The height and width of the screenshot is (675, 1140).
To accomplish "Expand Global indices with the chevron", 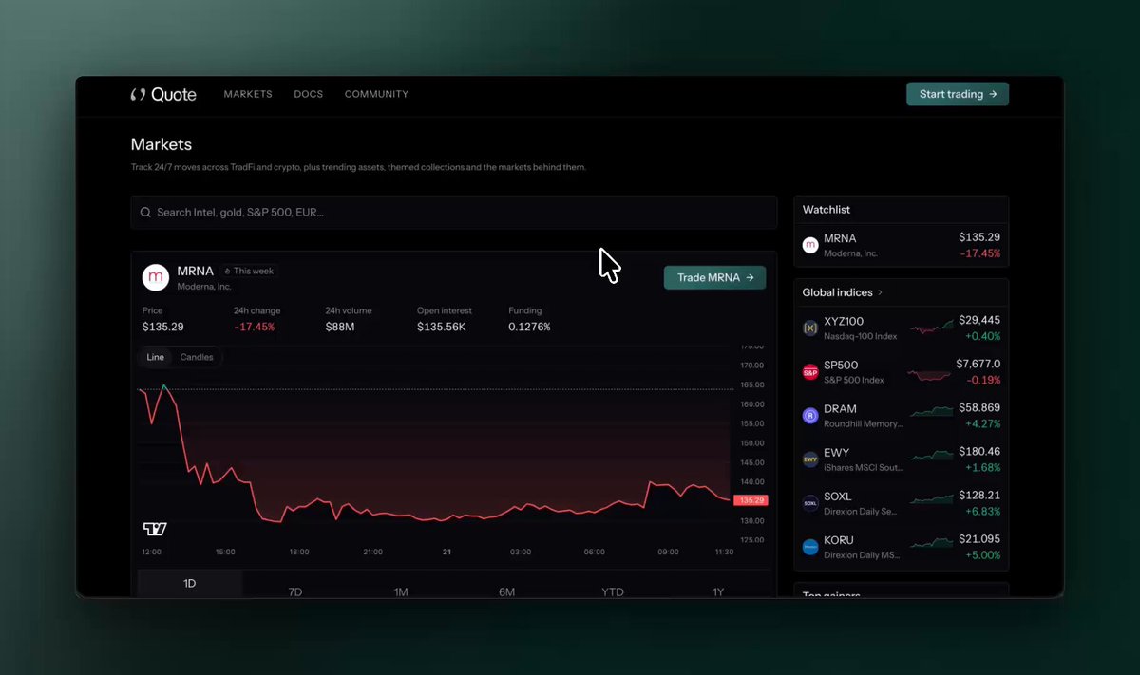I will [880, 292].
